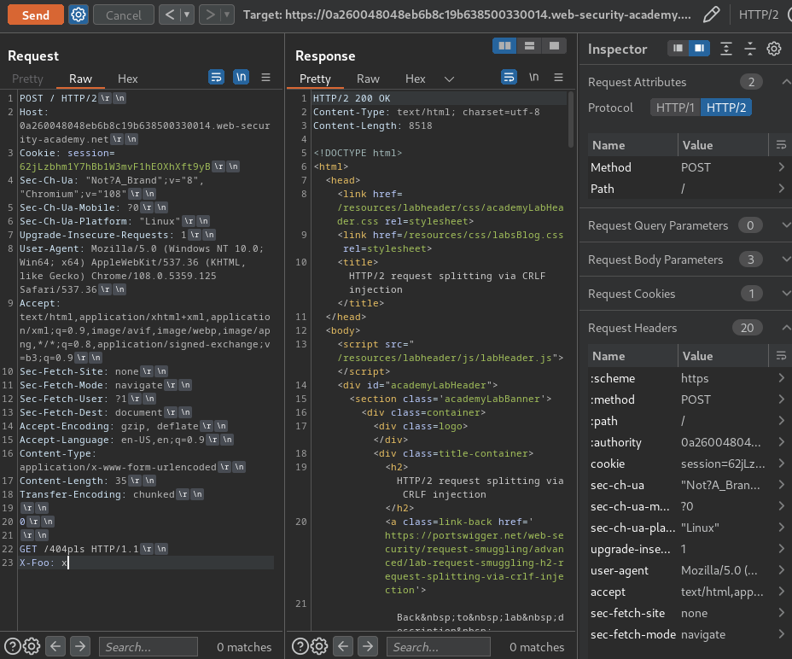This screenshot has height=659, width=792.
Task: Click the orange Send button
Action: pyautogui.click(x=35, y=15)
